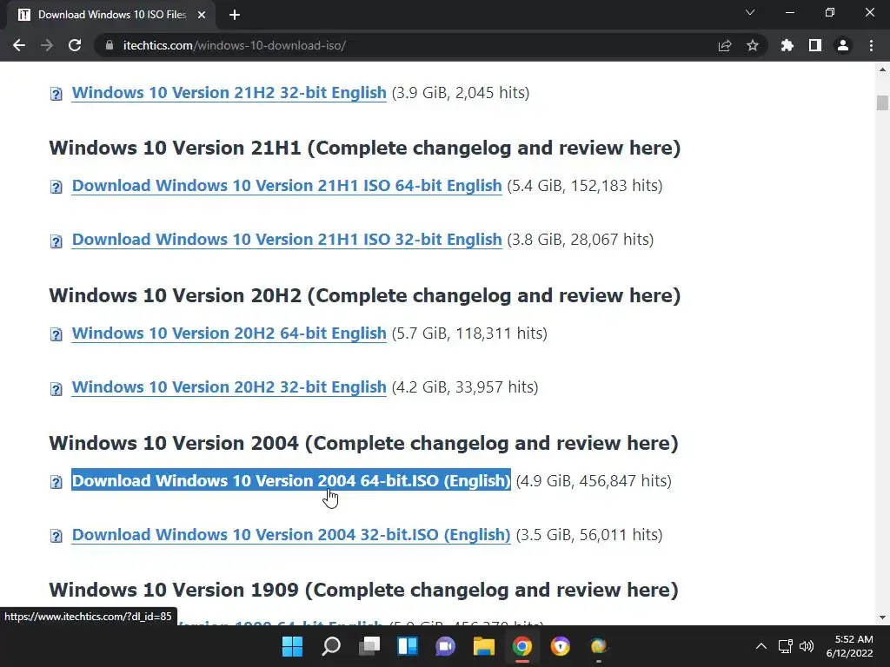The height and width of the screenshot is (667, 890).
Task: Click file icon beside 21H1 32-bit link
Action: (x=56, y=241)
